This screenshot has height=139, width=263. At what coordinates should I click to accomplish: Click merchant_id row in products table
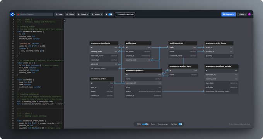[x=143, y=83]
